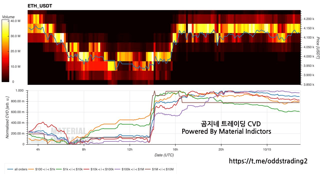The height and width of the screenshot is (174, 320).
Task: Open the t.me/oddstrading2 link
Action: [268, 161]
